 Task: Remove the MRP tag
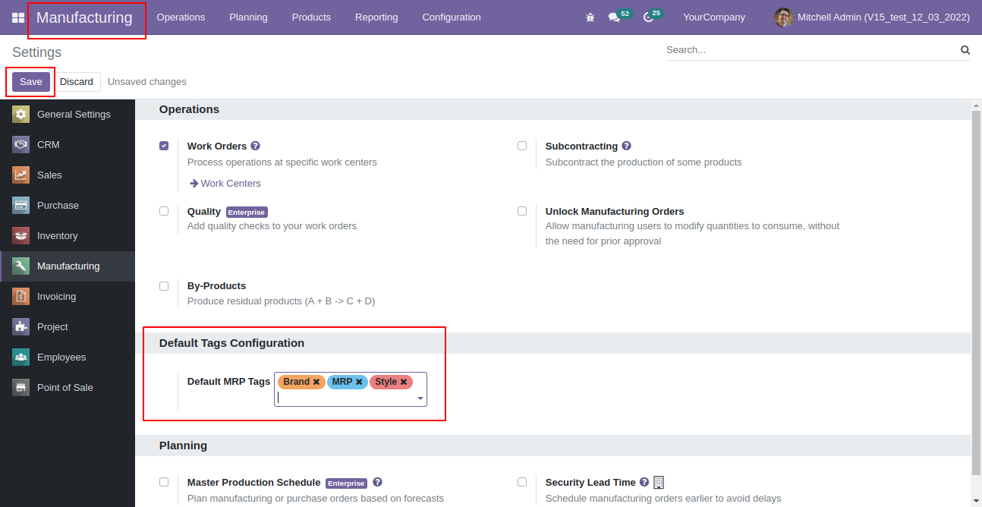click(x=359, y=382)
